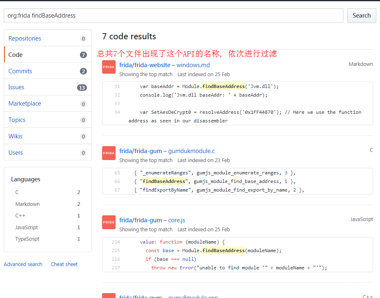380x298 pixels.
Task: Open Marketplace results
Action: (48, 104)
